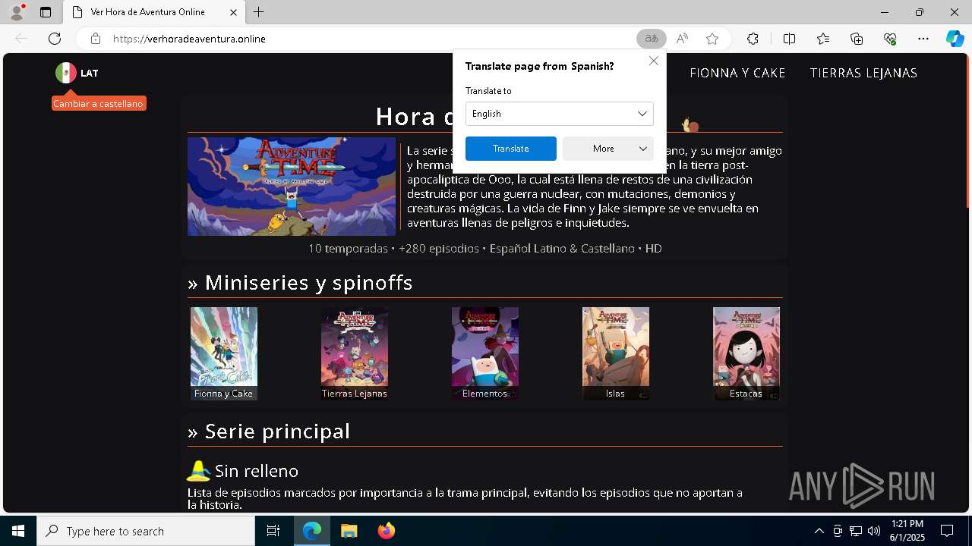Open the Translate to language dropdown

(x=560, y=114)
